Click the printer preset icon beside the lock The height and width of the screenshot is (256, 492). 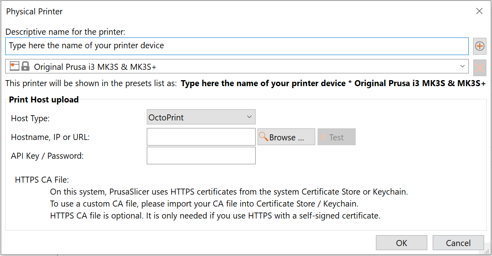click(14, 66)
